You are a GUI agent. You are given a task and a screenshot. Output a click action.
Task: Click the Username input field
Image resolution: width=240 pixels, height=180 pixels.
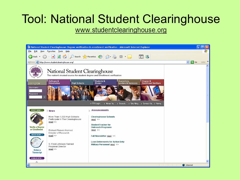pos(35,90)
